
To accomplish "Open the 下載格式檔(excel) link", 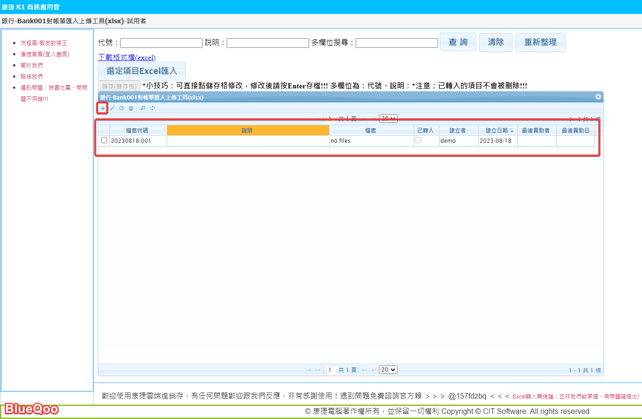I will (x=127, y=58).
